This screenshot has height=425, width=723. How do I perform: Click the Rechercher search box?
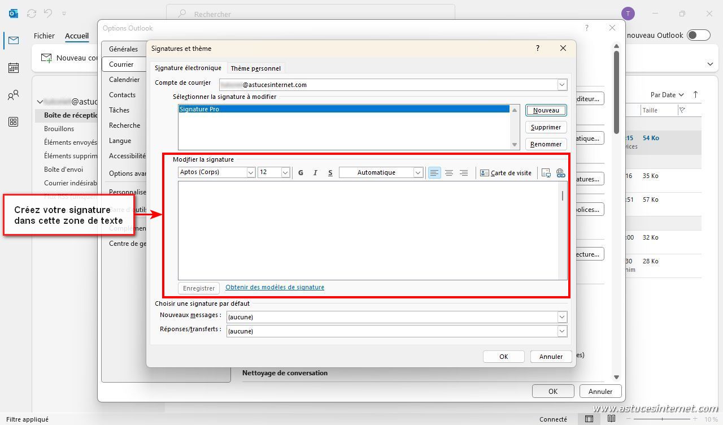(311, 14)
